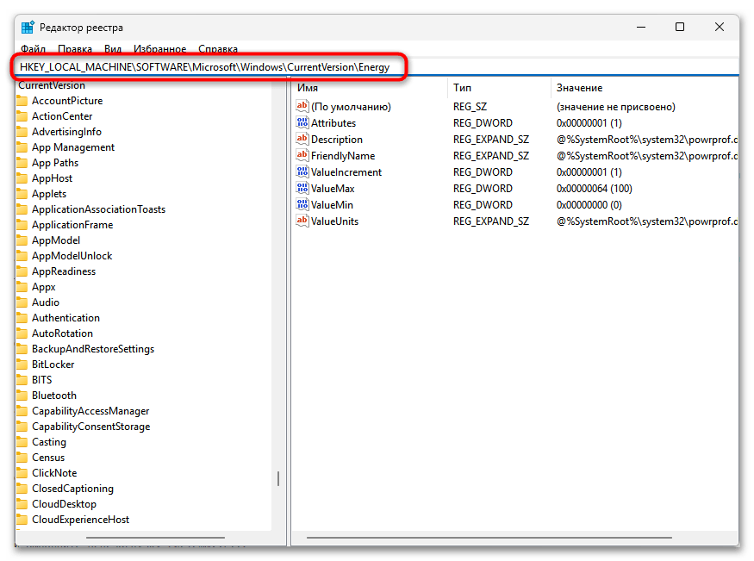Close the Registry Editor window
Viewport: 754px width, 561px height.
point(720,28)
